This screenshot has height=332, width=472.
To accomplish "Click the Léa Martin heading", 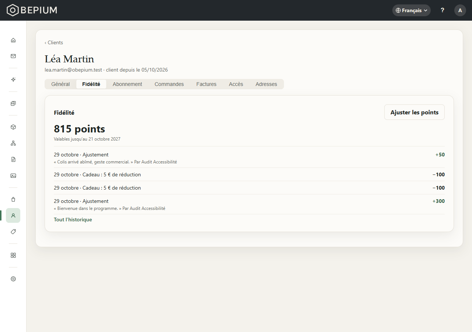I will 69,59.
